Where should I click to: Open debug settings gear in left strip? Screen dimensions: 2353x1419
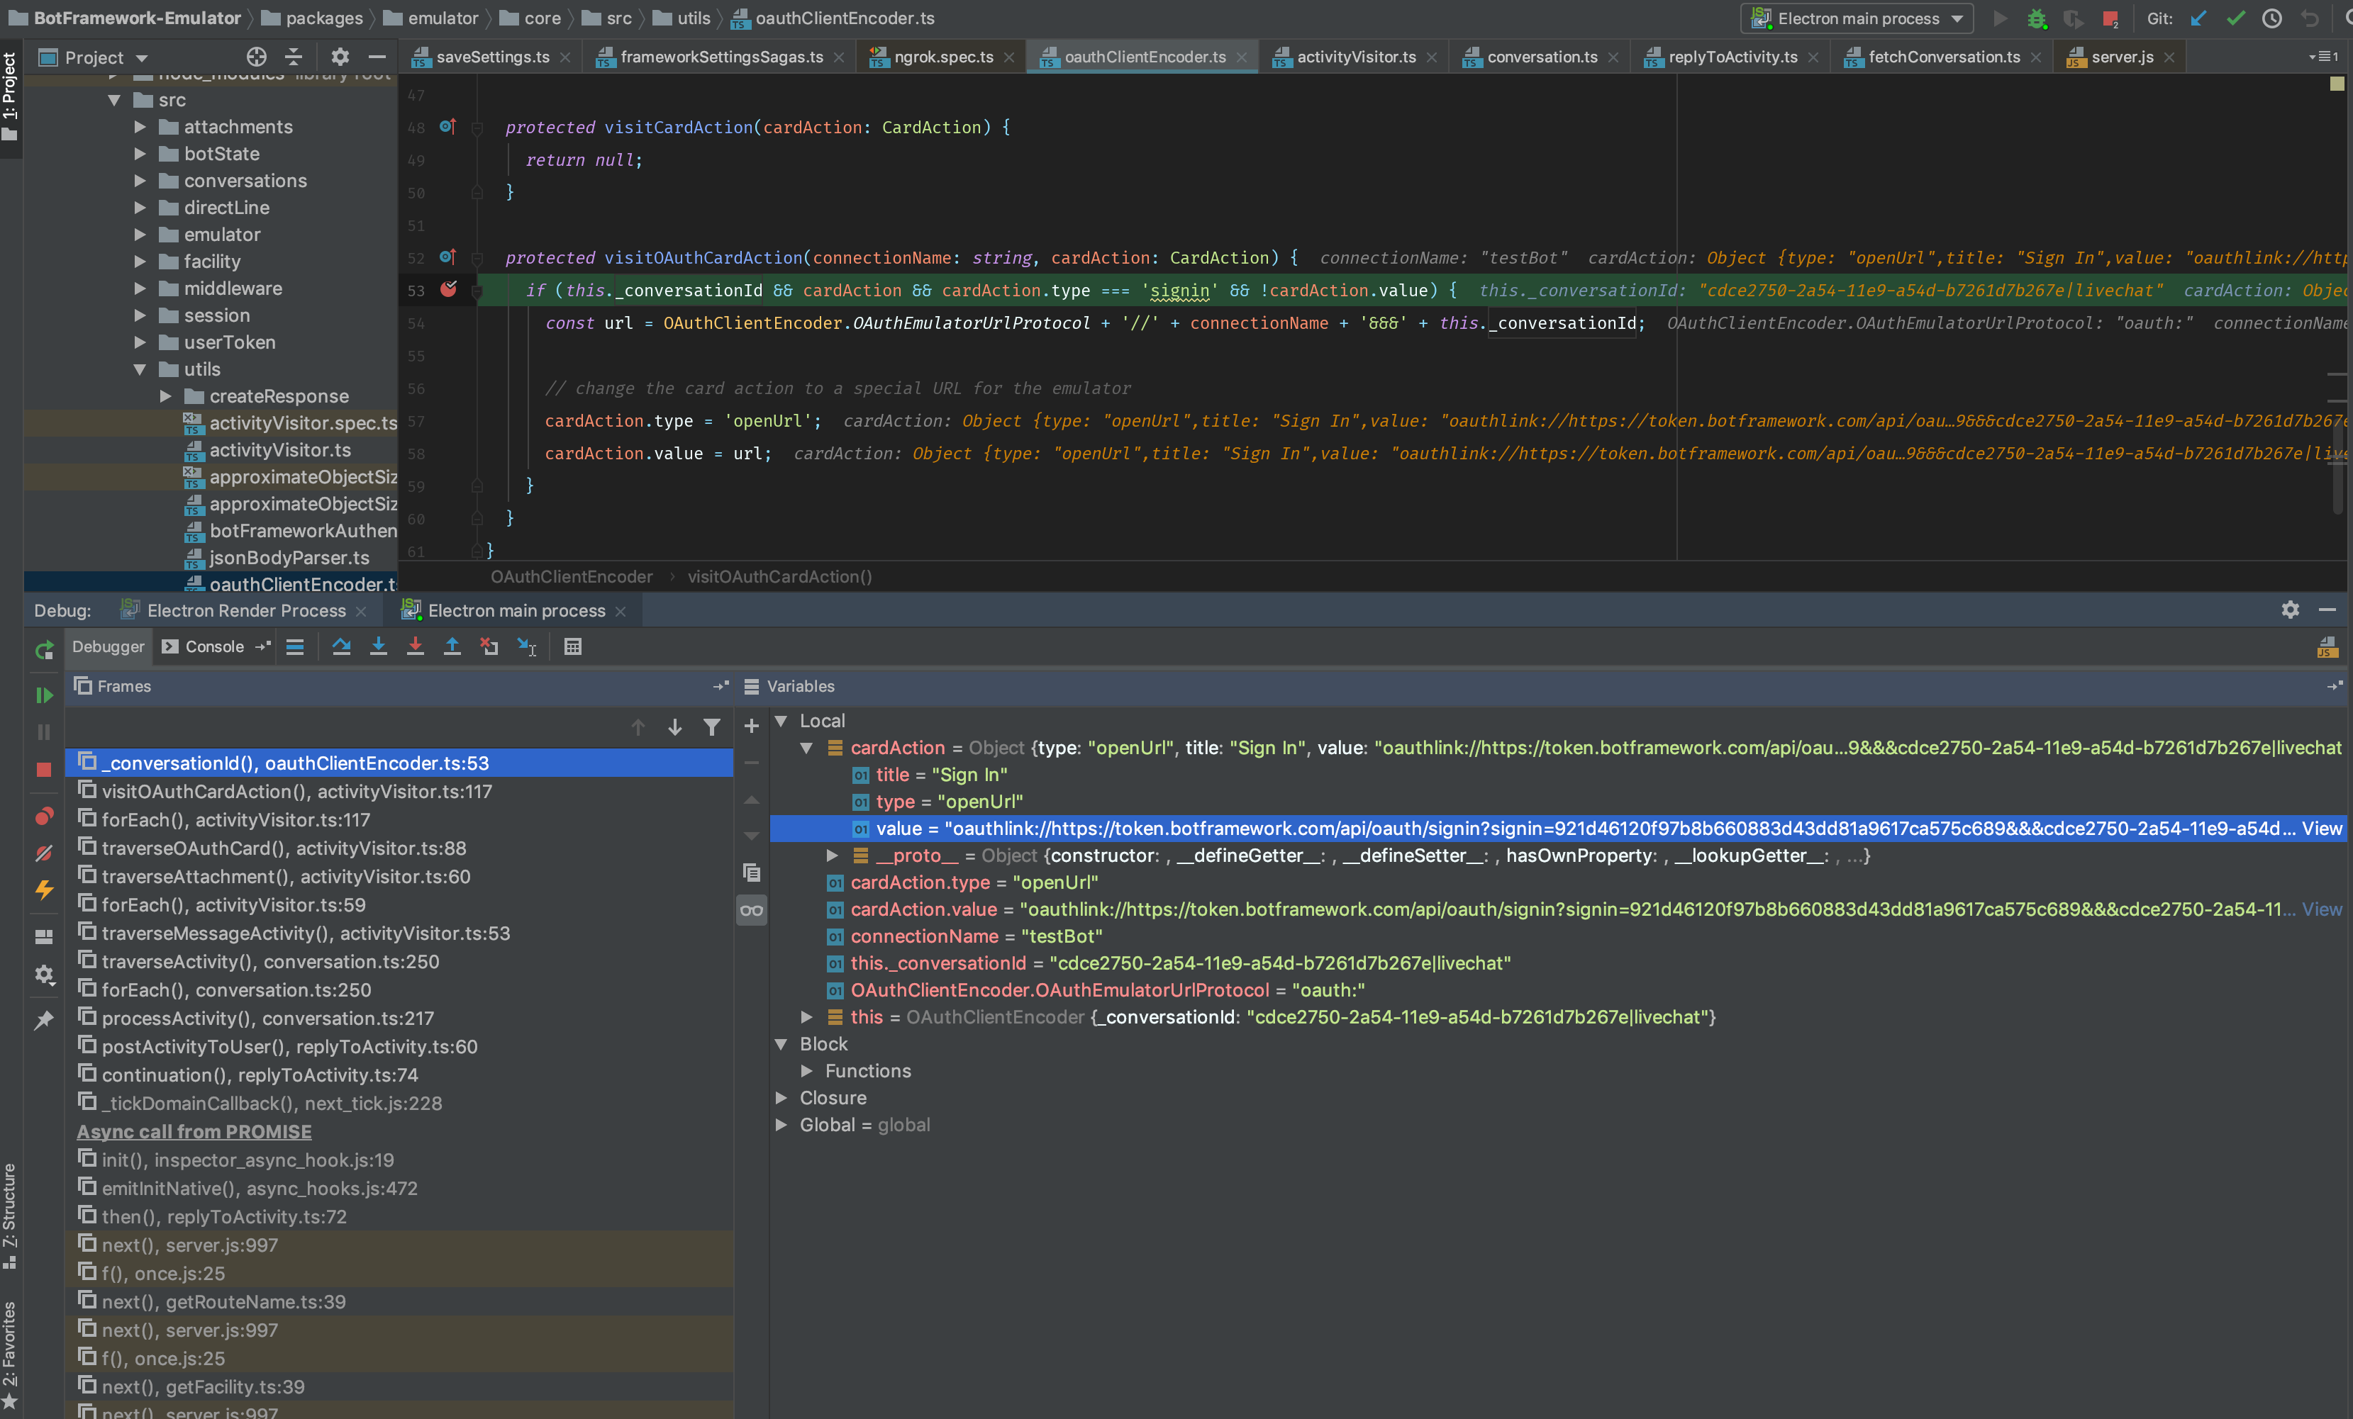click(x=44, y=975)
